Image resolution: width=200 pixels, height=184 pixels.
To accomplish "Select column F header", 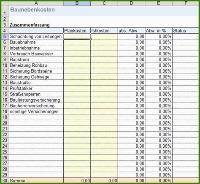I will point(186,3).
